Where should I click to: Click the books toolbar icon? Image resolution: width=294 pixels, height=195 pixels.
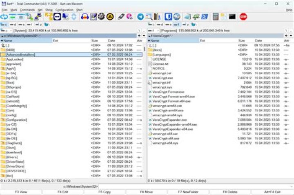[157, 17]
